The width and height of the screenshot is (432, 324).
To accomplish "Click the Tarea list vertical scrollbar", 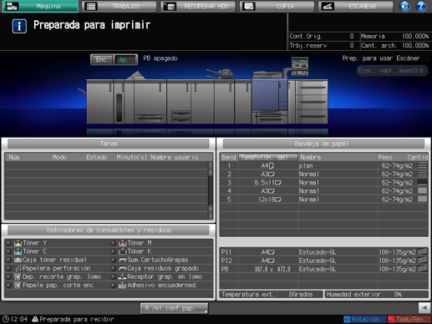I will (x=211, y=190).
